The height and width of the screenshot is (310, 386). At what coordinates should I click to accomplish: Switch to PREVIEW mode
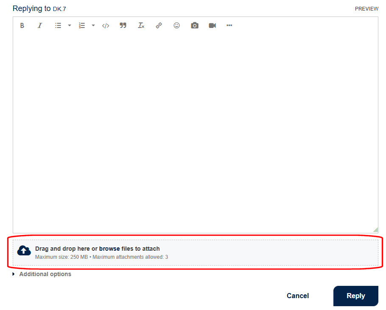[x=366, y=9]
